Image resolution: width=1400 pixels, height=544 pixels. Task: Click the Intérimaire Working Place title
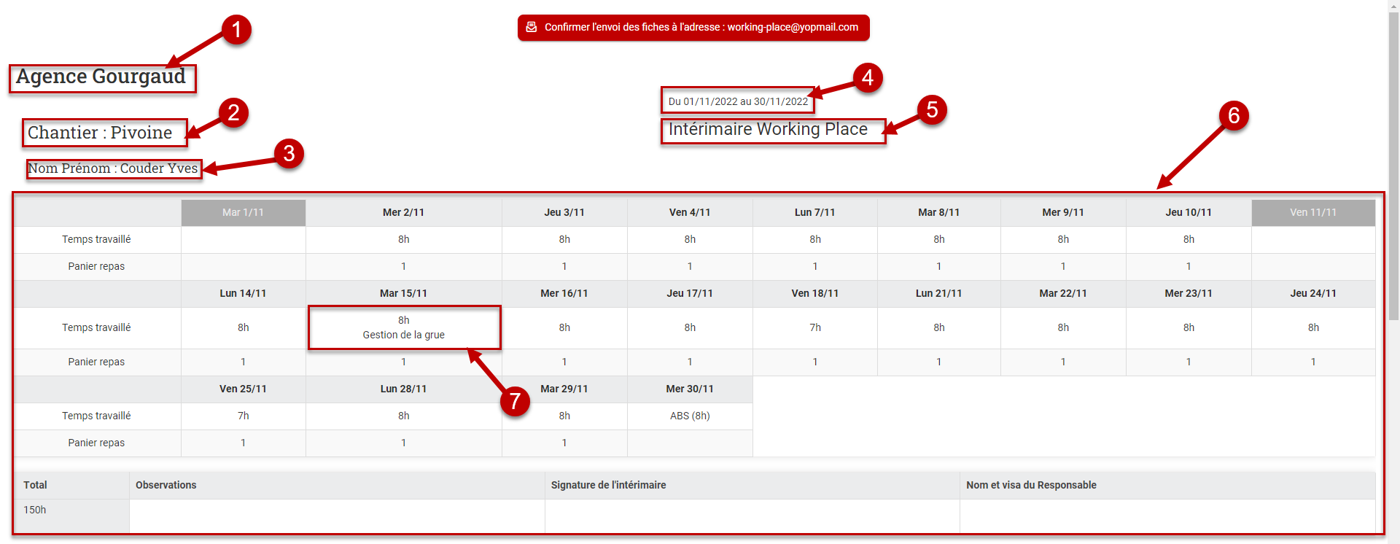(x=768, y=130)
